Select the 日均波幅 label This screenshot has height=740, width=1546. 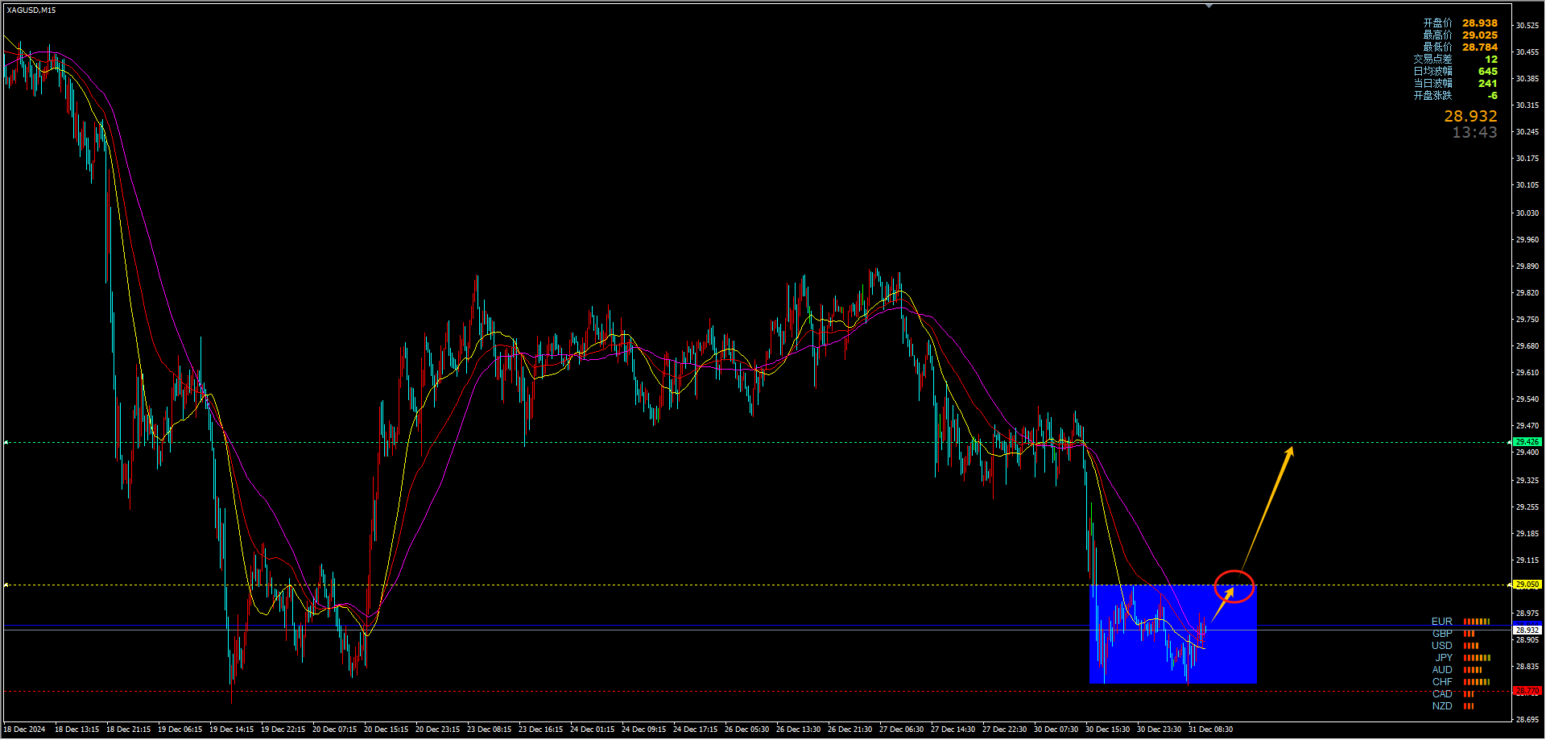1432,72
